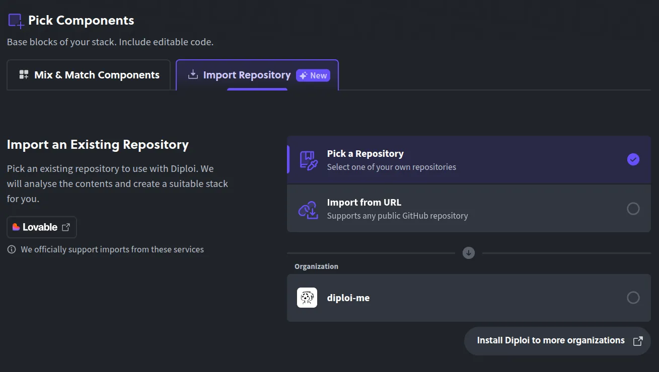Click the external link icon on Lovable button
Image resolution: width=659 pixels, height=372 pixels.
click(66, 227)
